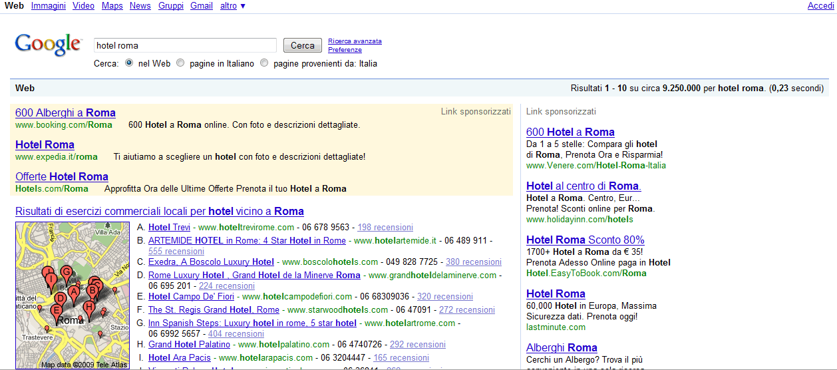The height and width of the screenshot is (370, 837).
Task: Open News in top navigation
Action: click(140, 6)
